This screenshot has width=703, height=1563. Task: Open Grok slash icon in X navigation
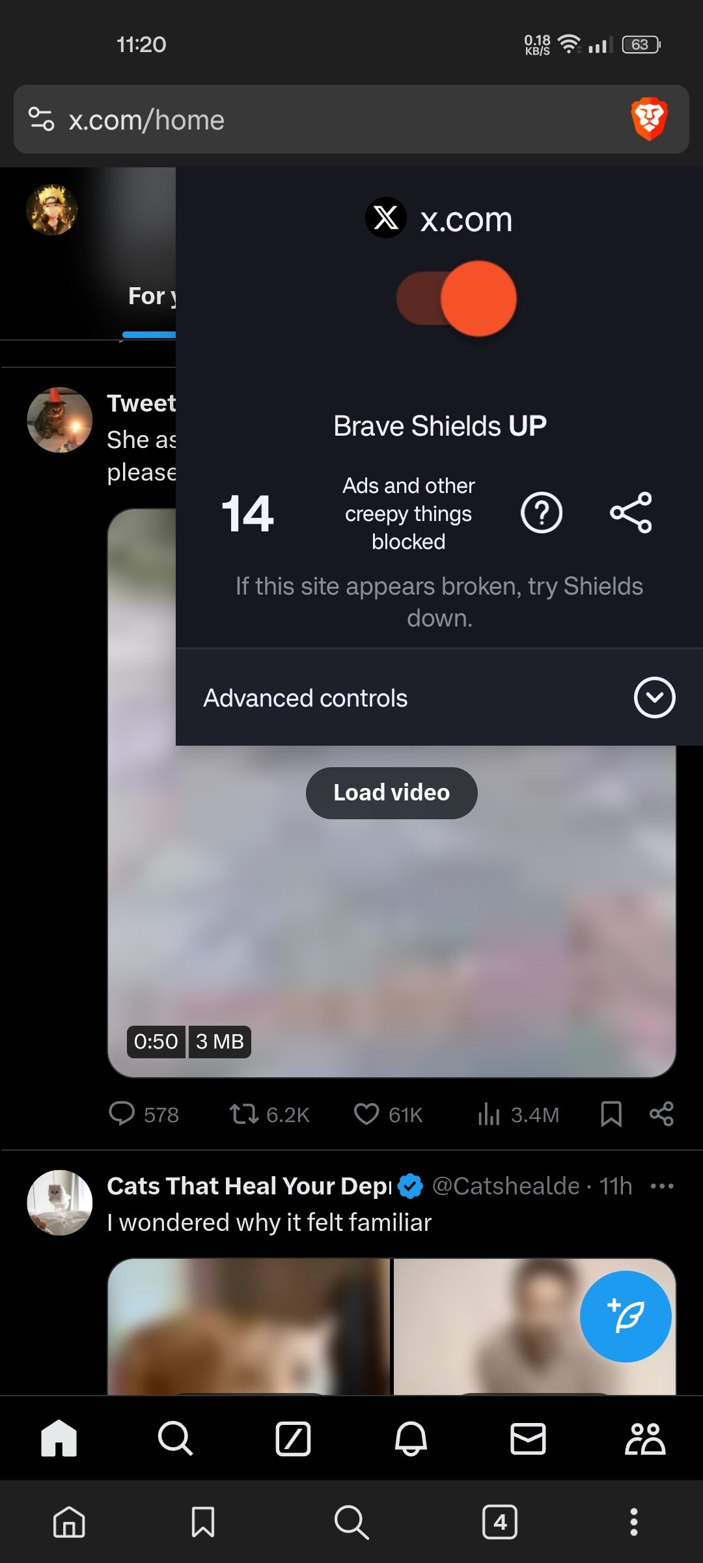(x=293, y=1438)
